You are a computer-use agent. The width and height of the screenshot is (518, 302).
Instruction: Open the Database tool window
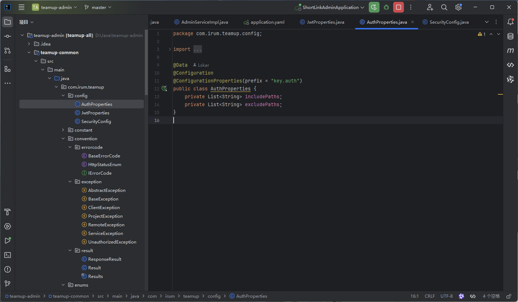[x=510, y=36]
